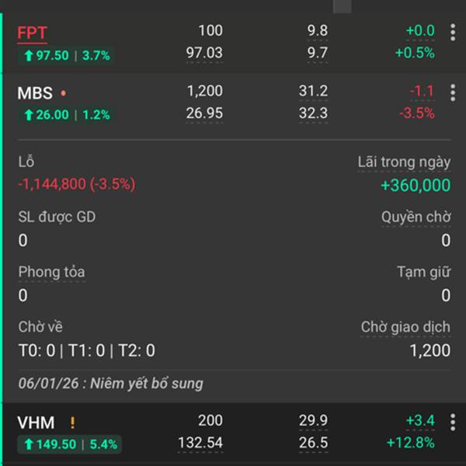
Task: Tap the 'Chờ giao dịch' label
Action: pyautogui.click(x=405, y=327)
